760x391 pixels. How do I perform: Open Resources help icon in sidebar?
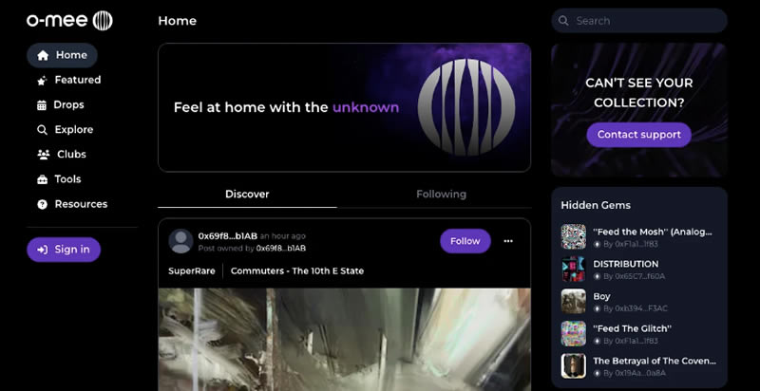pyautogui.click(x=42, y=204)
